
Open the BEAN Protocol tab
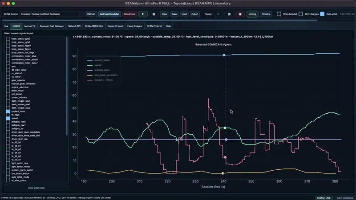(x=154, y=26)
